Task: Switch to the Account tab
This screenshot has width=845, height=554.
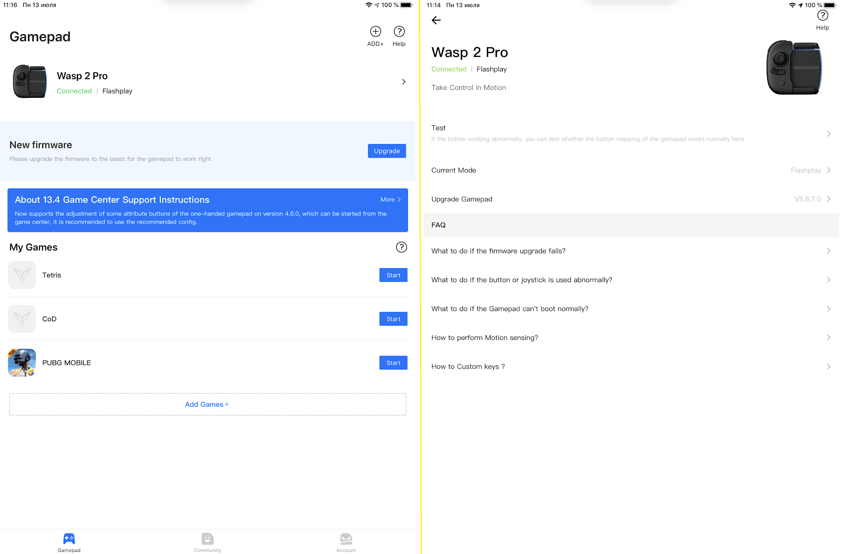Action: click(346, 542)
